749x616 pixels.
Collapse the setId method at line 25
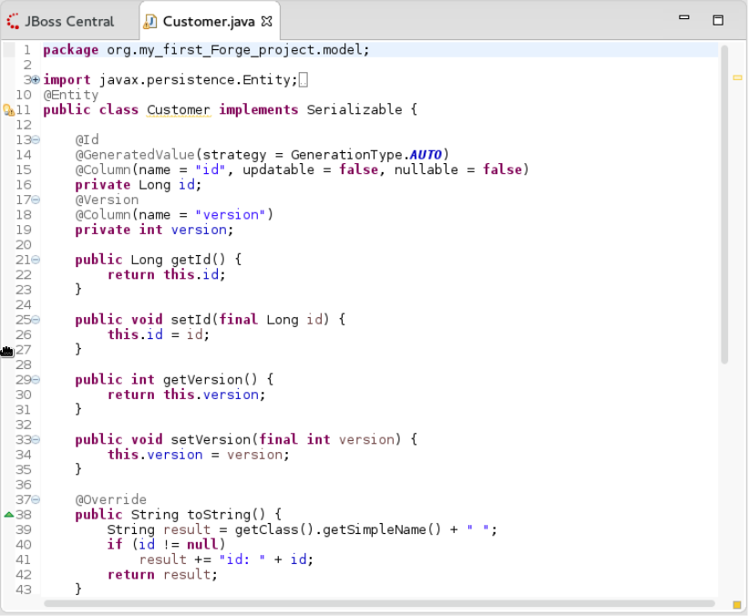pyautogui.click(x=36, y=320)
